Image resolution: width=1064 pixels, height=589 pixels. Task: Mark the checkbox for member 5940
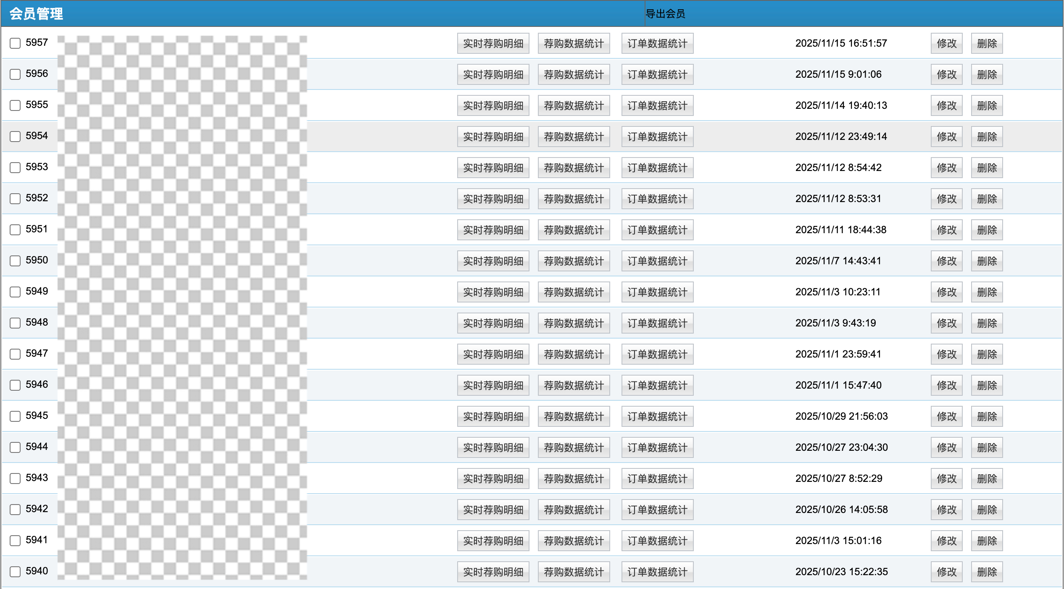[15, 572]
